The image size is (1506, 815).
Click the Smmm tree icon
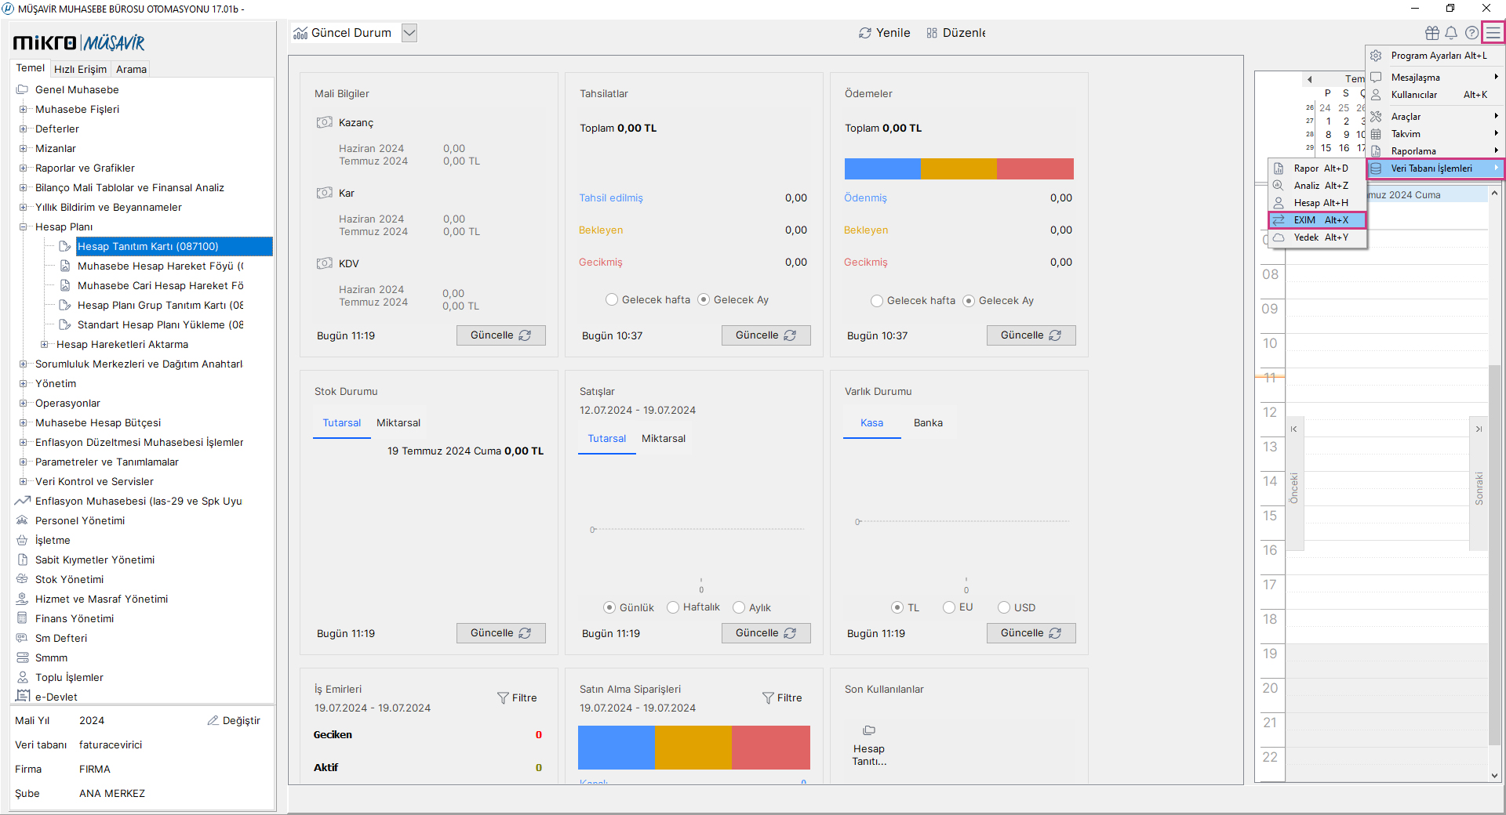(22, 657)
